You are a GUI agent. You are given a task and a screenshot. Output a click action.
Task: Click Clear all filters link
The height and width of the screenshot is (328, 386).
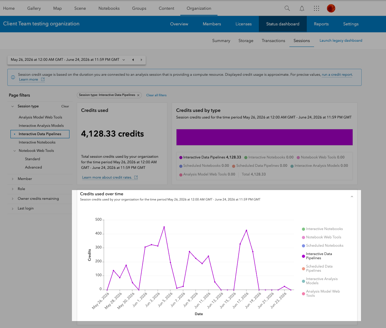tap(156, 95)
